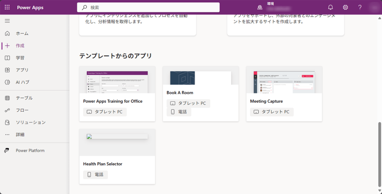Collapse the left navigation hamburger

7,21
